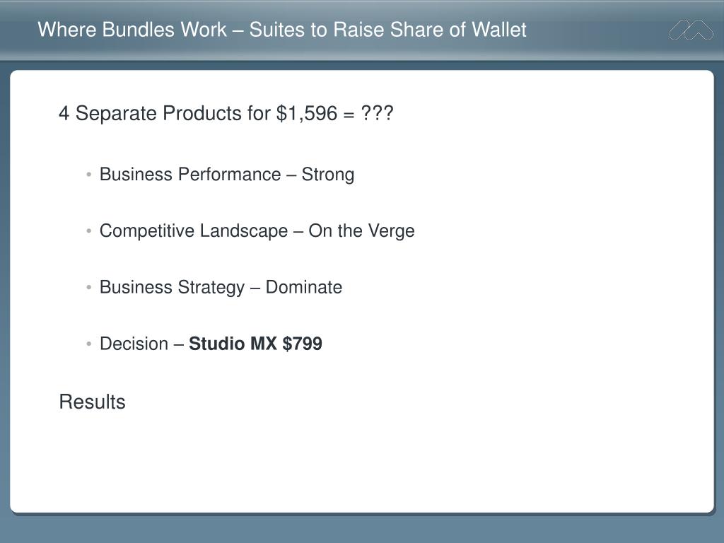The image size is (724, 543).
Task: Click bullet dot before Competitive Landscape
Action: click(x=88, y=231)
